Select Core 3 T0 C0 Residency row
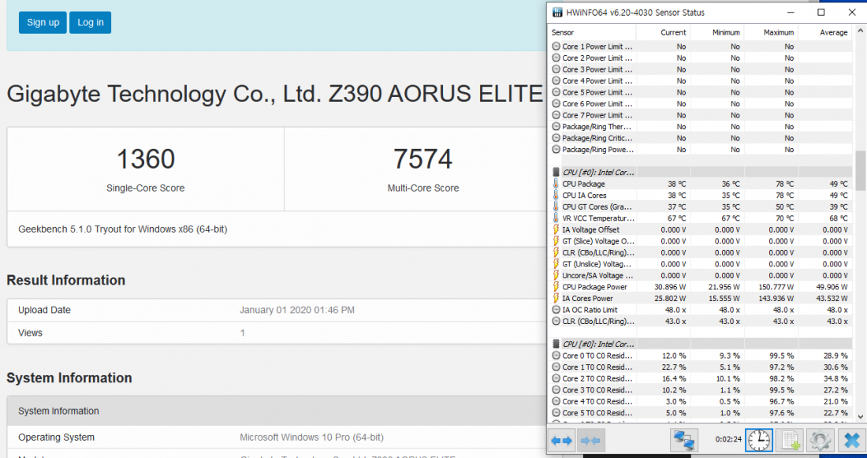This screenshot has height=458, width=867. (x=700, y=390)
